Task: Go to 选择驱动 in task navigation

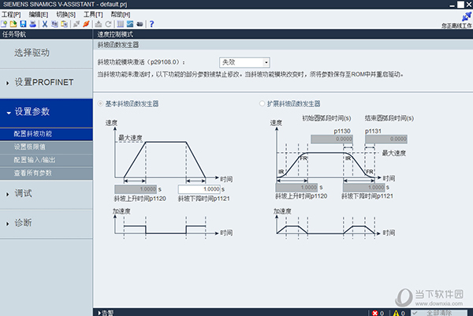Action: coord(47,53)
